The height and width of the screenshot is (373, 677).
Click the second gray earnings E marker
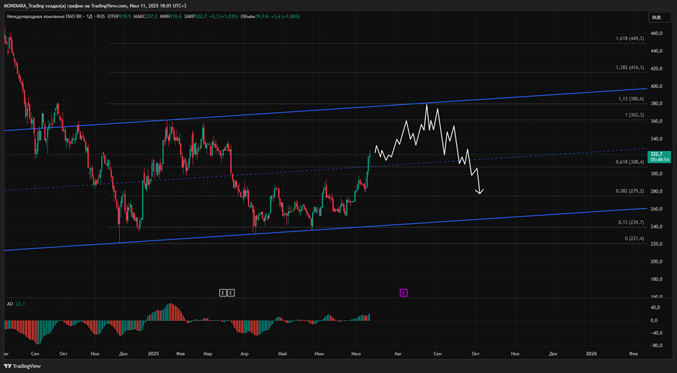click(231, 292)
